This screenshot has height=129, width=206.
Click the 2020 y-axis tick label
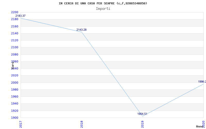click(15, 76)
